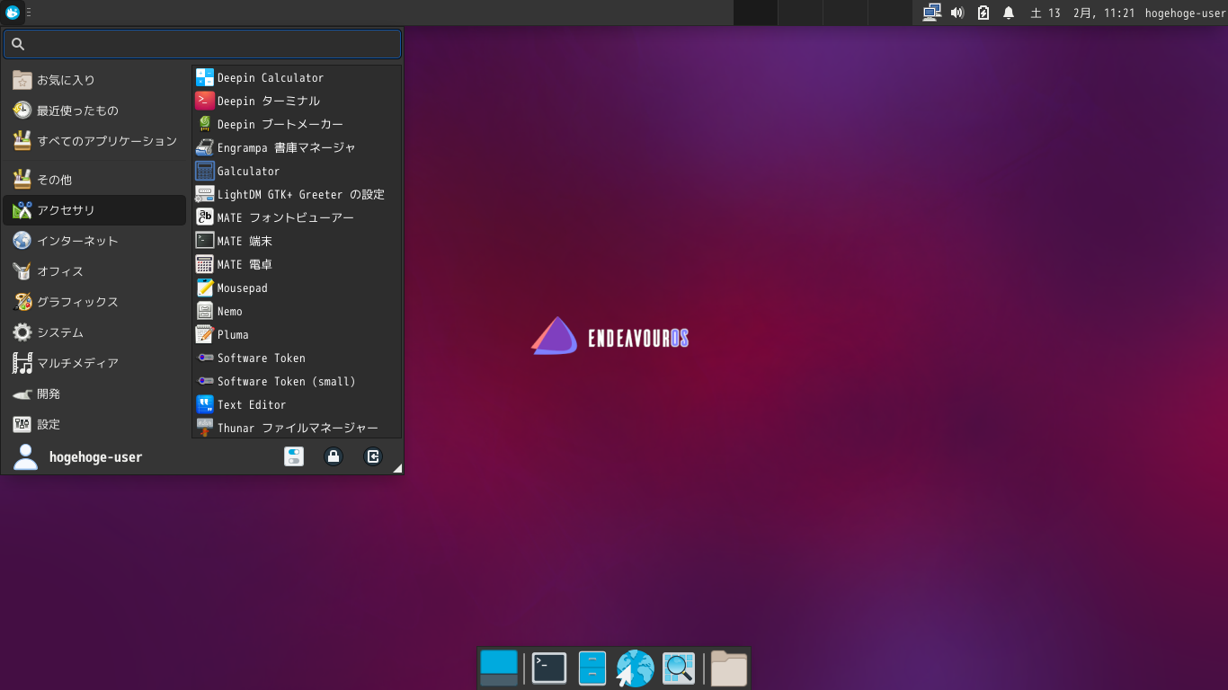
Task: Click Show Desktop in the dock
Action: (499, 668)
